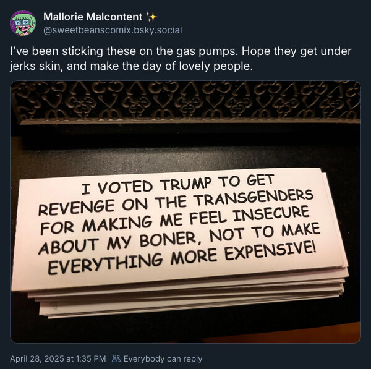Click the second line about lovely people
Screen dimensions: 371x369
(x=131, y=66)
